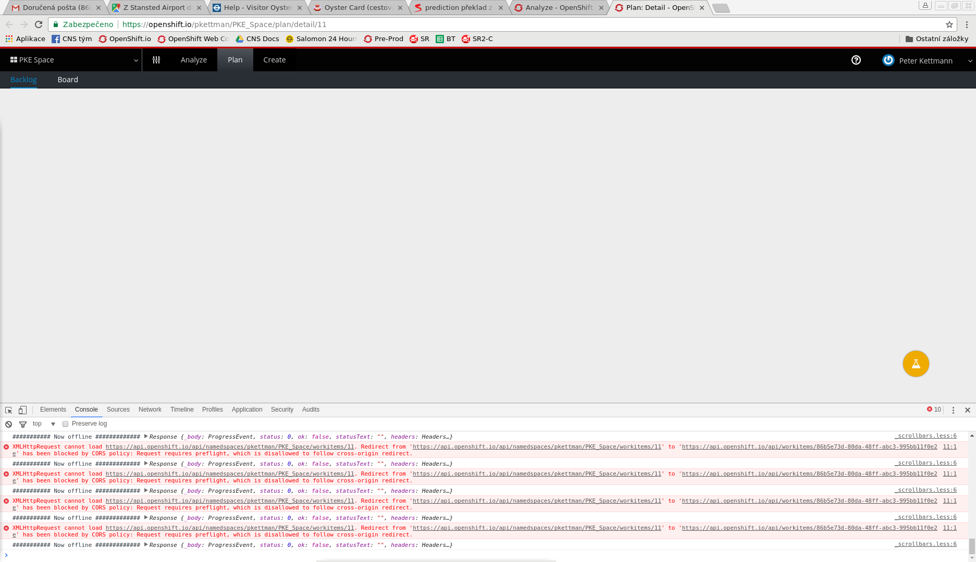
Task: Clear the console log
Action: [x=9, y=424]
